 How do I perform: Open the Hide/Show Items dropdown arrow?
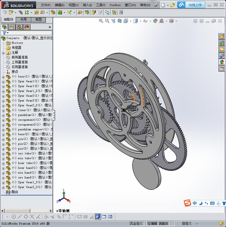(150, 21)
